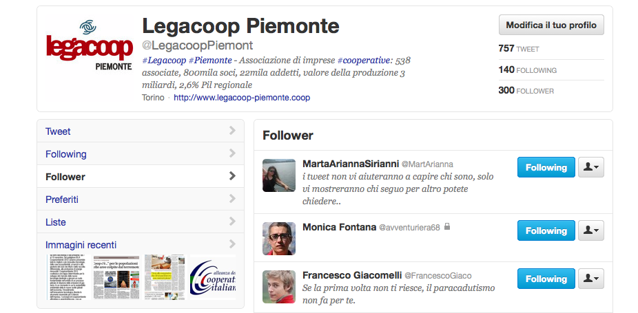Click the lock icon beside @avventuriera68
This screenshot has height=313, width=638.
click(447, 226)
